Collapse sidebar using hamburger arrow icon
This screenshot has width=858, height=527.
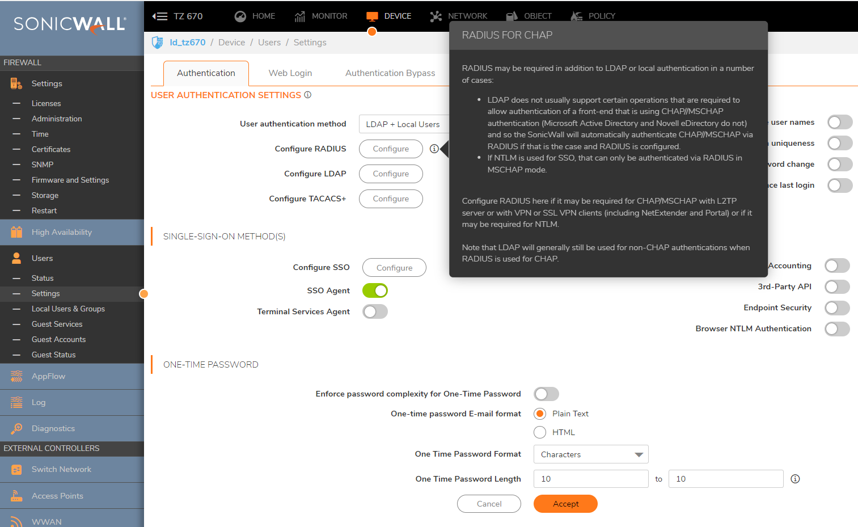coord(159,16)
